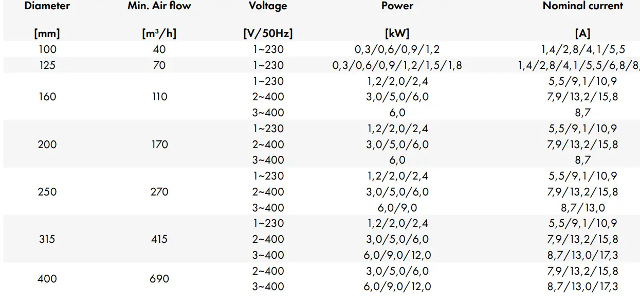640x303 pixels.
Task: Select the 6,0/9,0 power cell
Action: coord(397,208)
